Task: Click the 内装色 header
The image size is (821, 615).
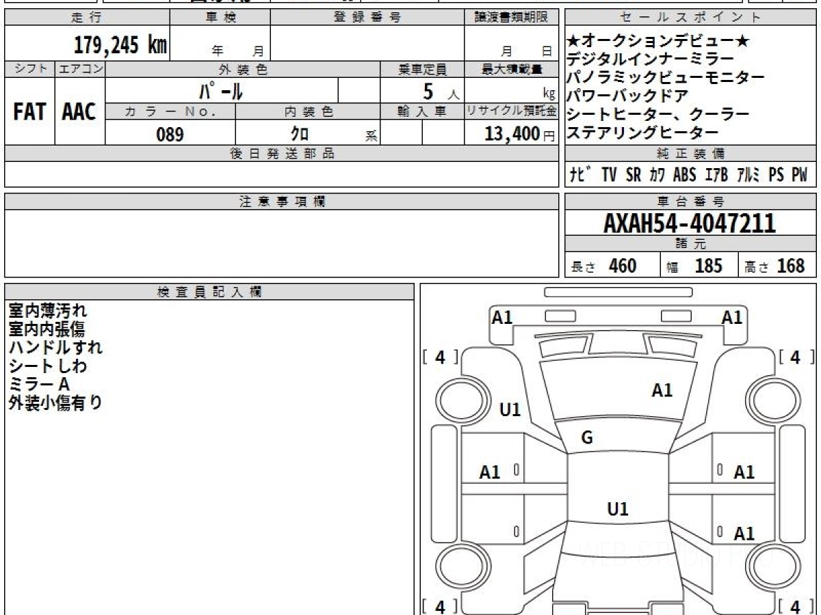Action: click(308, 111)
